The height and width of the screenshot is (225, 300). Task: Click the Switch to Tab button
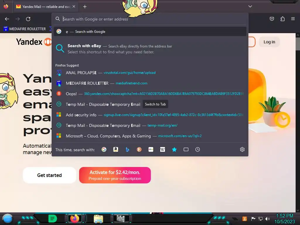click(155, 104)
